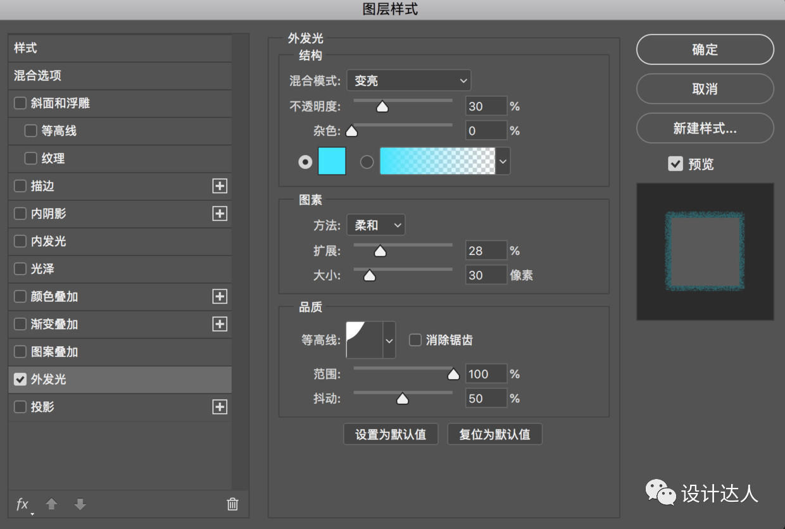Open the 混合模式 变亮 dropdown
Viewport: 785px width, 529px height.
click(x=409, y=81)
